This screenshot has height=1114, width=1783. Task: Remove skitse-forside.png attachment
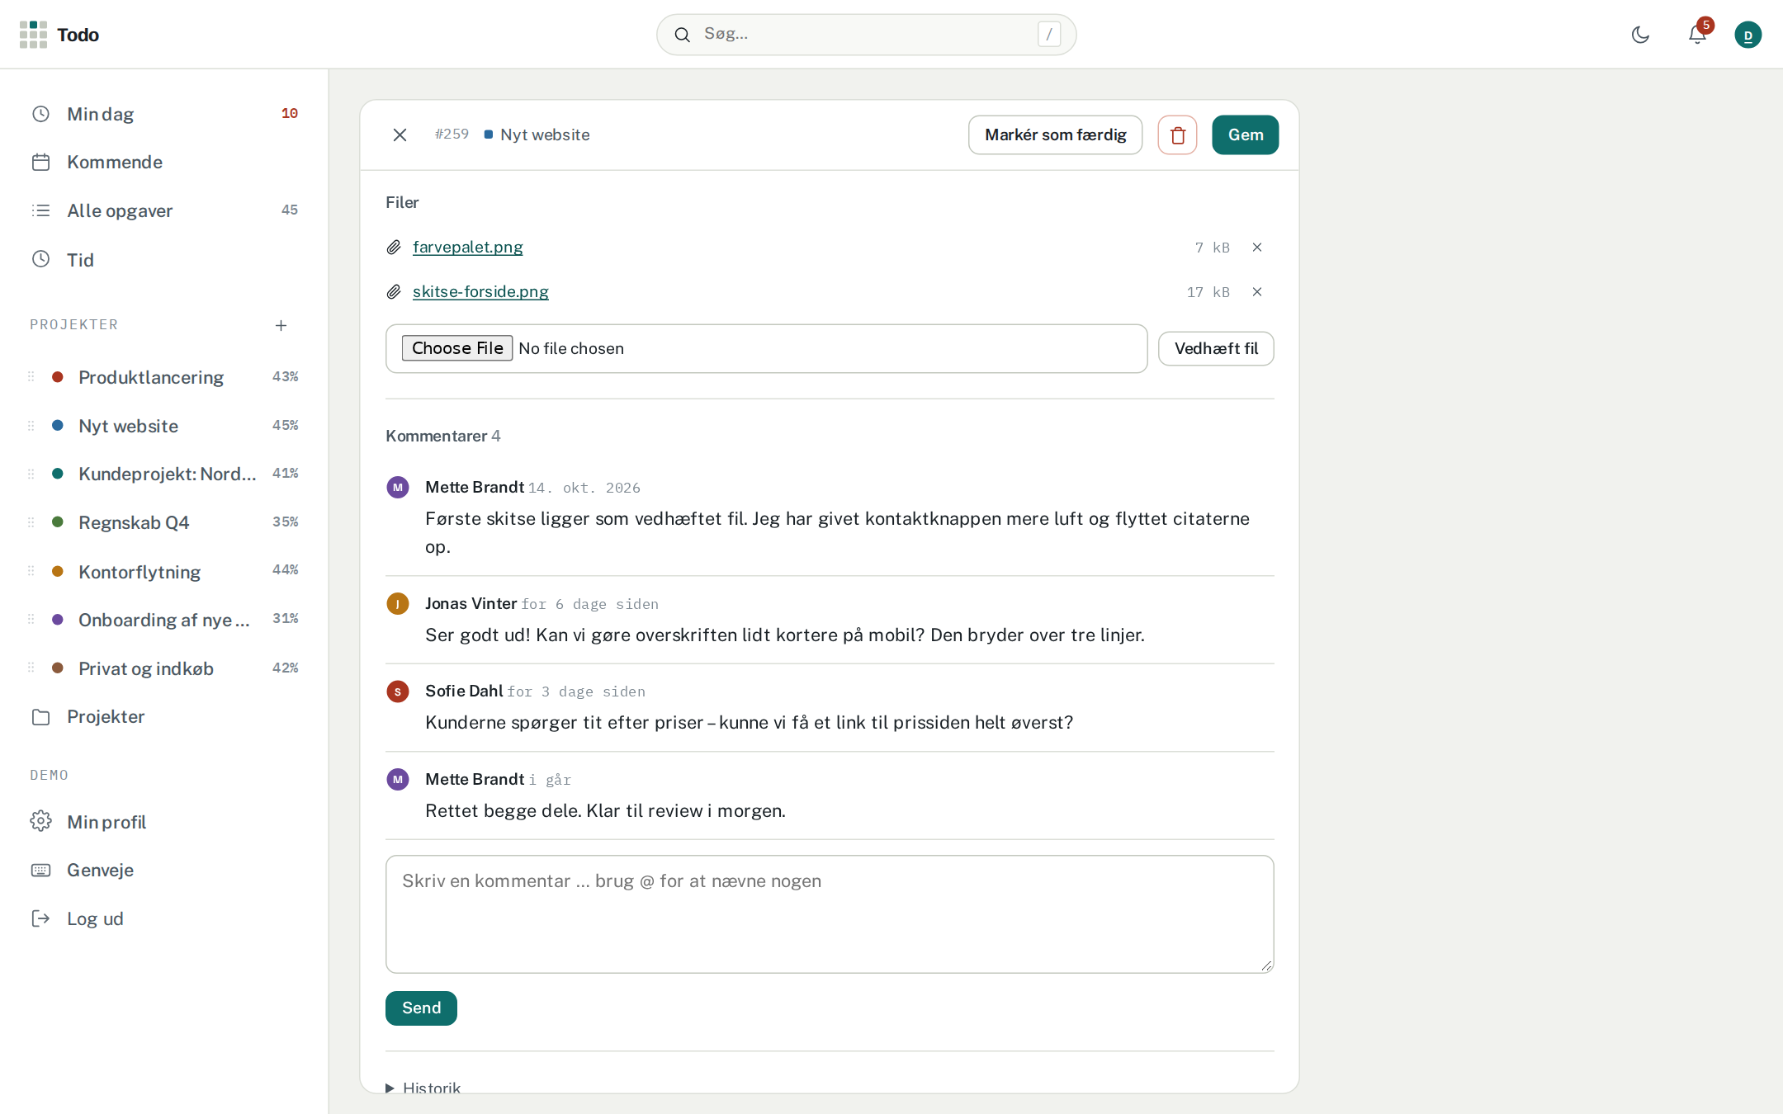(x=1257, y=292)
